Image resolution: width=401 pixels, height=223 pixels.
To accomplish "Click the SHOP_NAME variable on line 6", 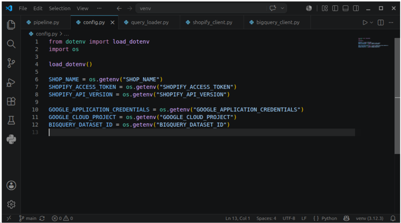I will (64, 79).
